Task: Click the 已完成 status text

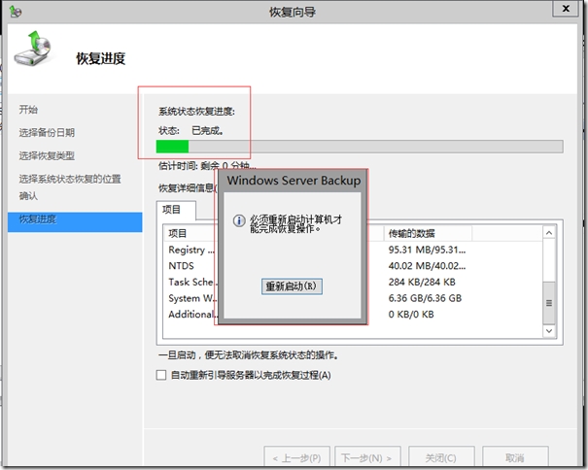Action: pos(208,130)
